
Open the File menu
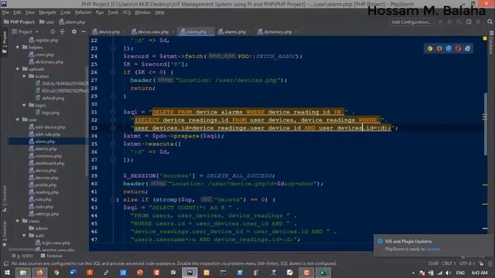(5, 12)
